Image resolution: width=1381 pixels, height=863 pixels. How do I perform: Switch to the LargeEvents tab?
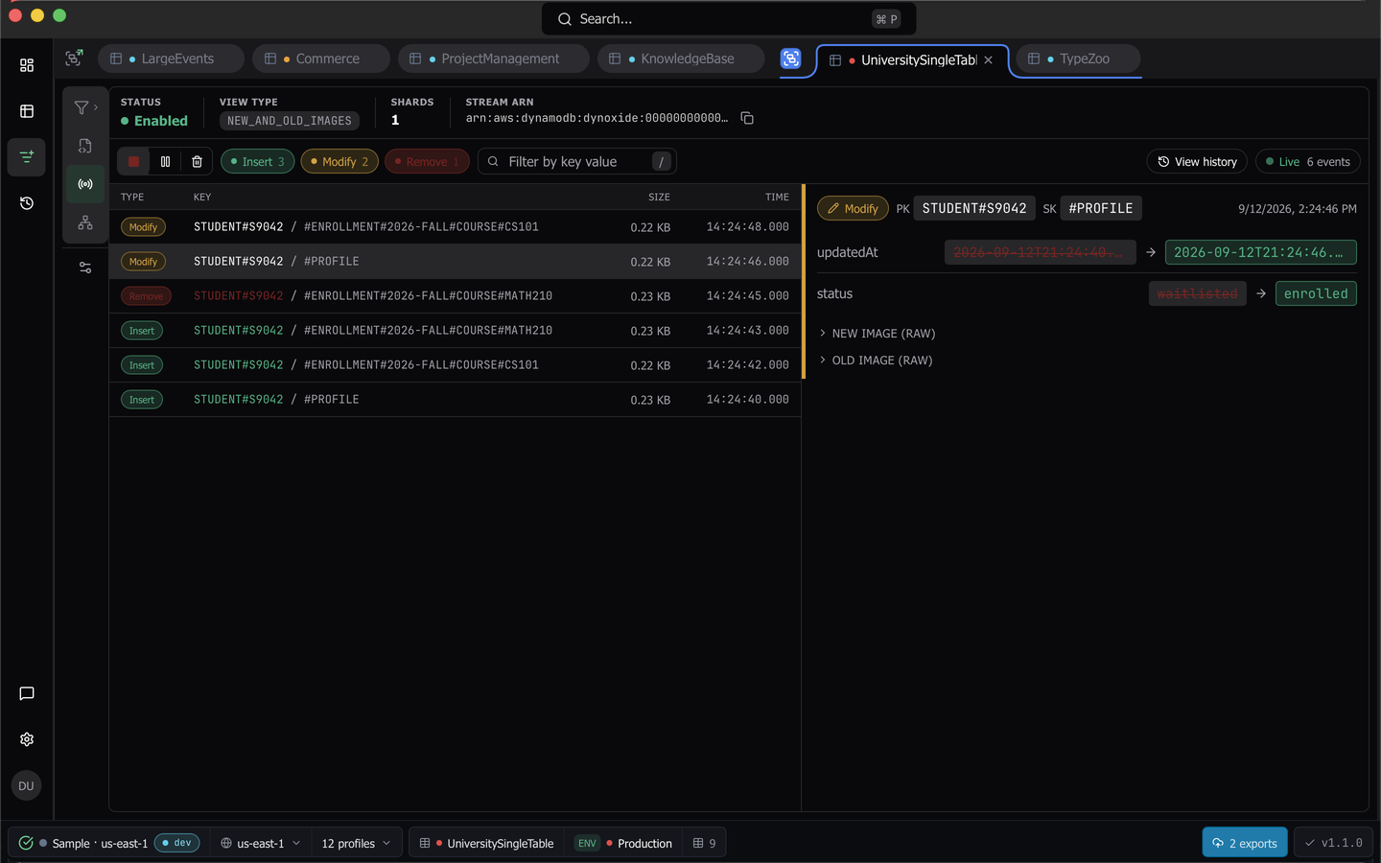pyautogui.click(x=171, y=58)
